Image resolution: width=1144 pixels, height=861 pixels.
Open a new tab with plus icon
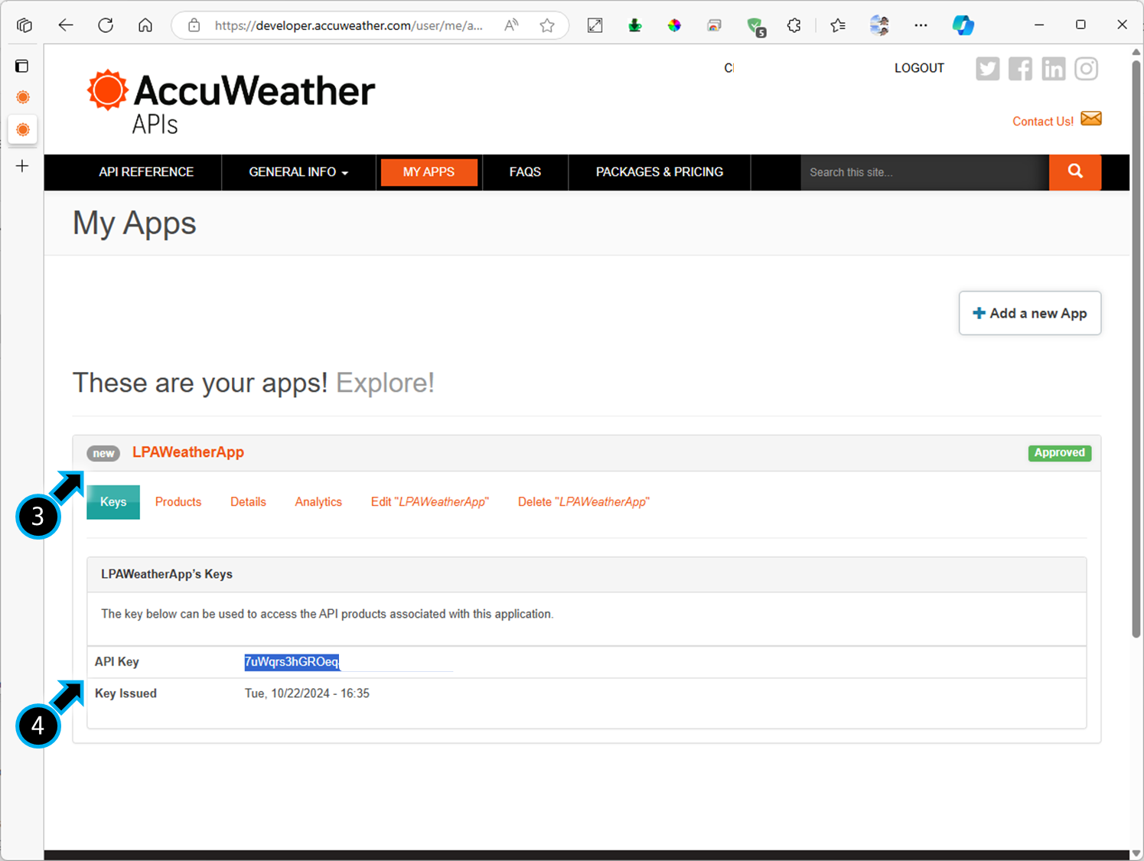pos(22,166)
